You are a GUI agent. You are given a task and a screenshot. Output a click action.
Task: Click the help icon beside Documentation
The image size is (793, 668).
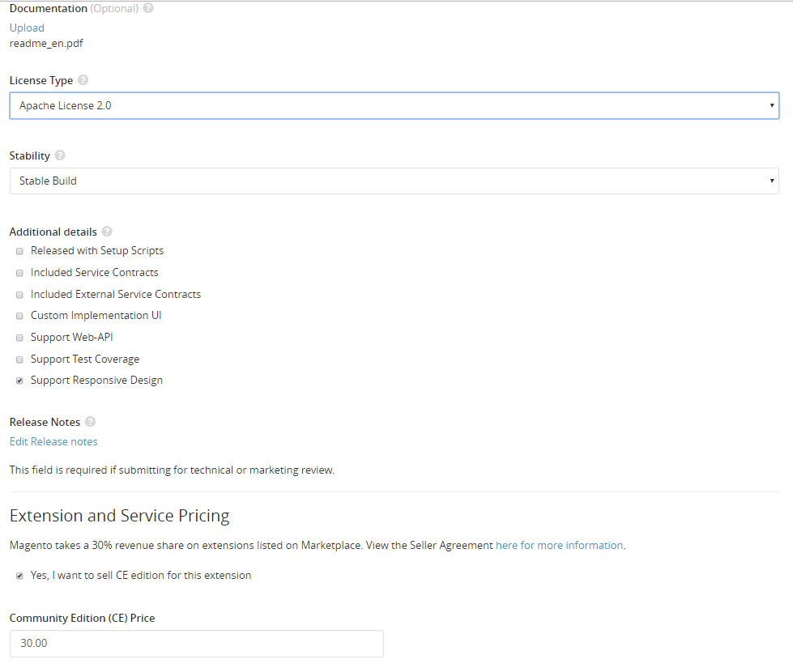(148, 9)
